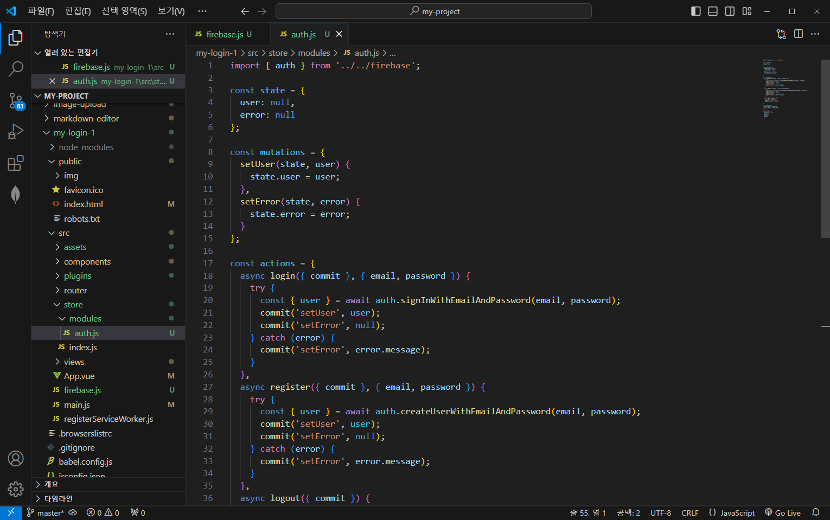This screenshot has height=520, width=830.
Task: Click the publish to cloud icon beside master*
Action: pos(73,513)
